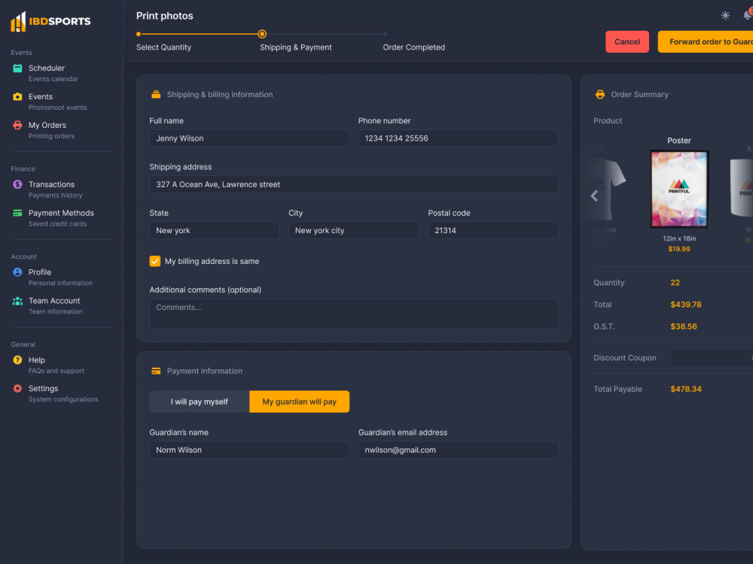753x564 pixels.
Task: Click the Total Payable $478.34 amount
Action: click(686, 389)
